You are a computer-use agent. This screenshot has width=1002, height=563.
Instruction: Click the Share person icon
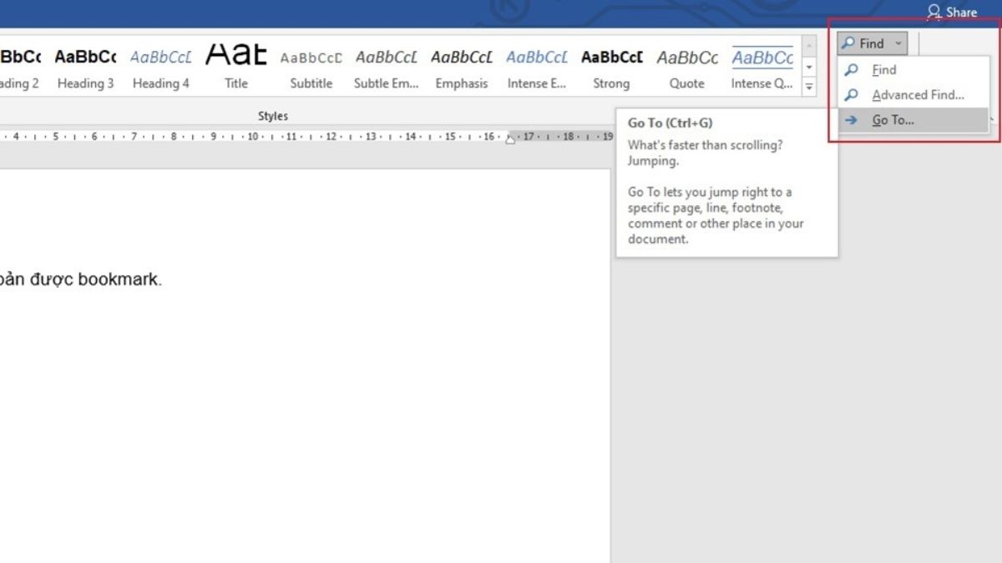tap(934, 13)
